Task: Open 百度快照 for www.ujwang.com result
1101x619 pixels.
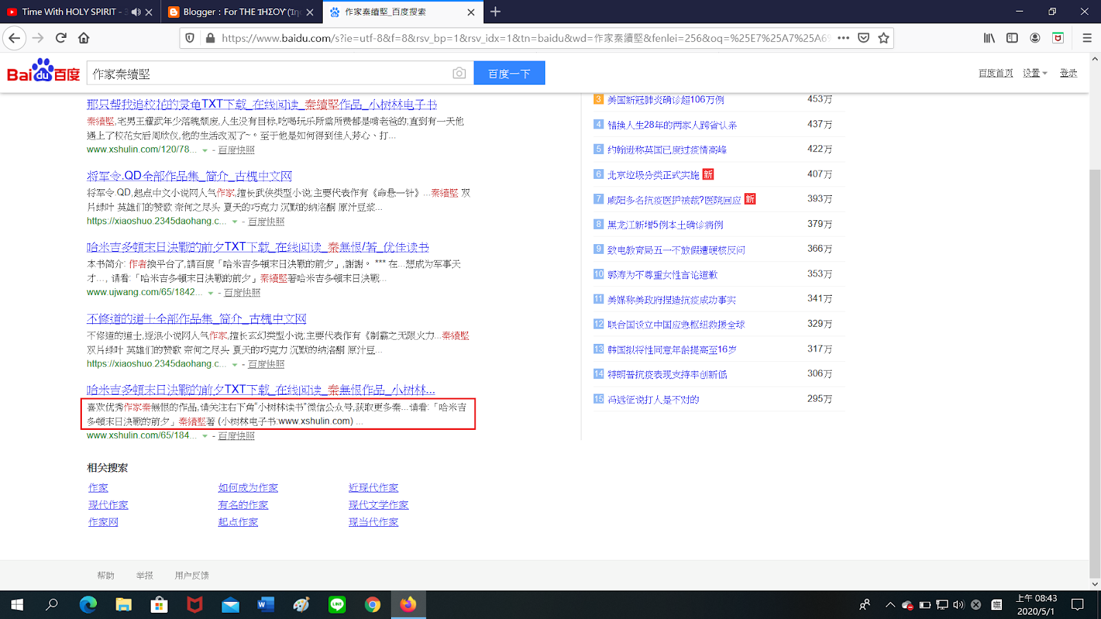Action: 242,293
